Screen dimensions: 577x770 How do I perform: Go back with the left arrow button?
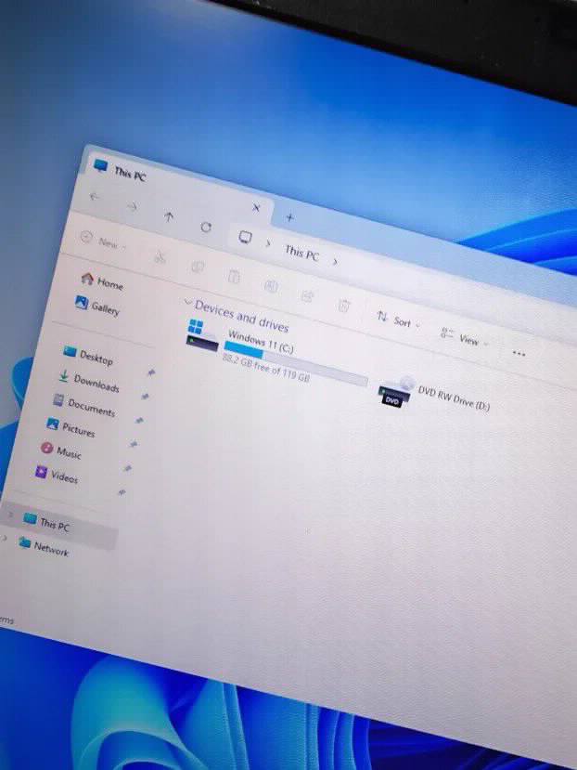point(94,196)
